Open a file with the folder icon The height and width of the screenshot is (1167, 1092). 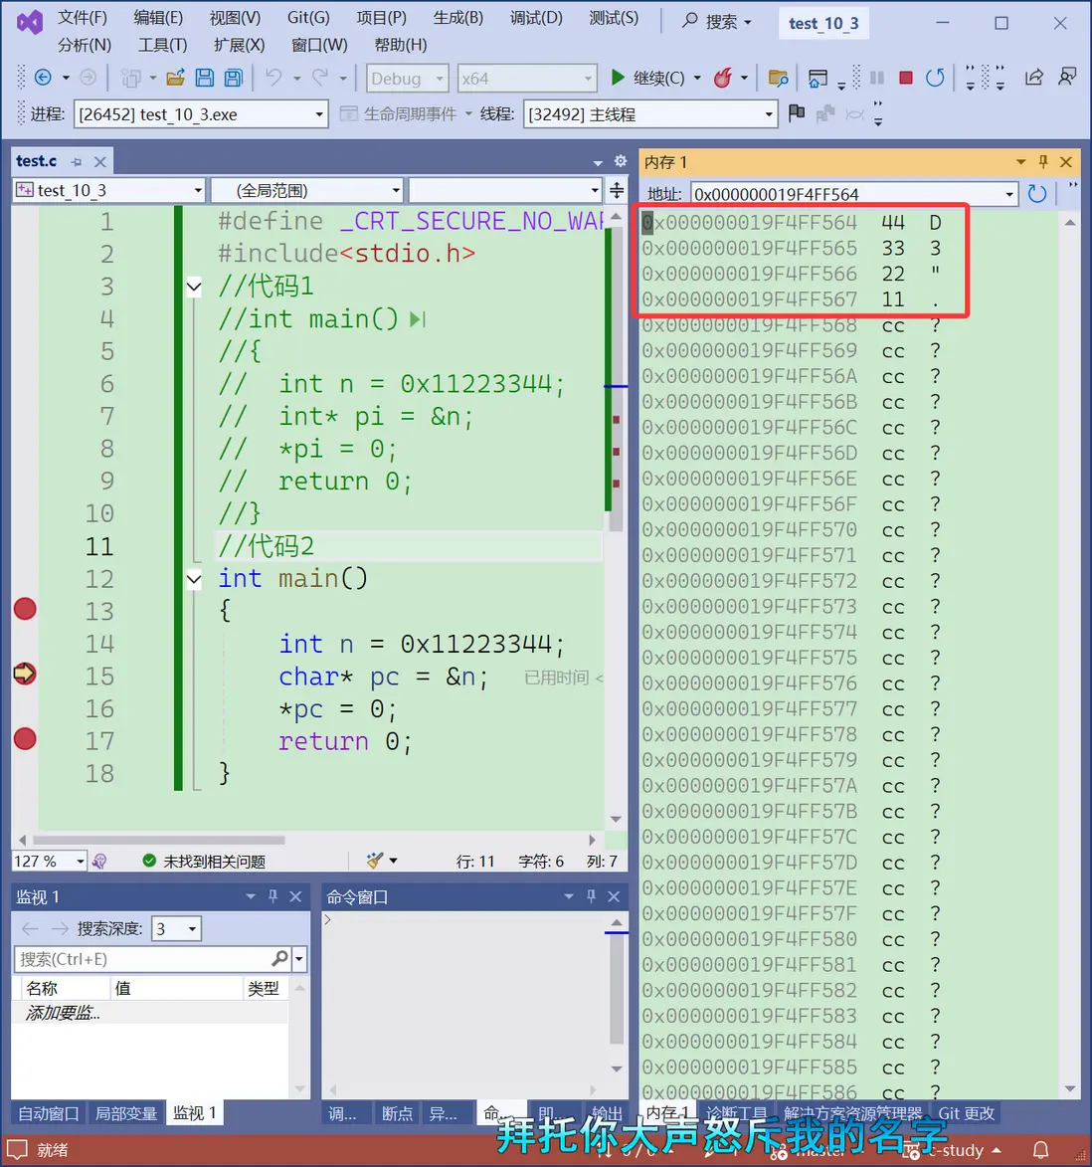[176, 78]
